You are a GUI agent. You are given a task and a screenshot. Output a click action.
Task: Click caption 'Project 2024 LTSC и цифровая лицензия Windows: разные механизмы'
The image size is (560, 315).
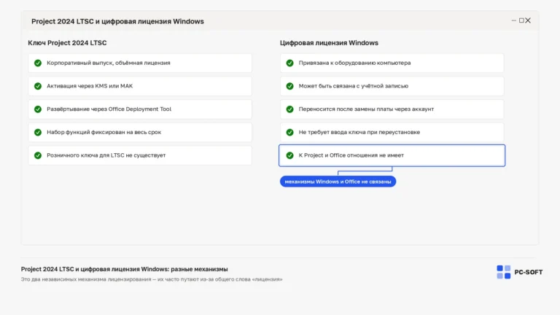click(x=124, y=269)
